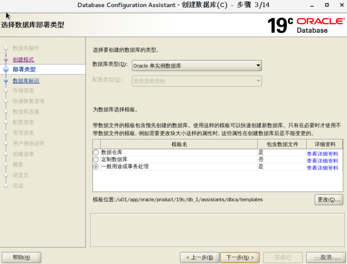Screen dimensions: 347x264
Task: Click the 包含数据文件 column header
Action: pos(282,144)
